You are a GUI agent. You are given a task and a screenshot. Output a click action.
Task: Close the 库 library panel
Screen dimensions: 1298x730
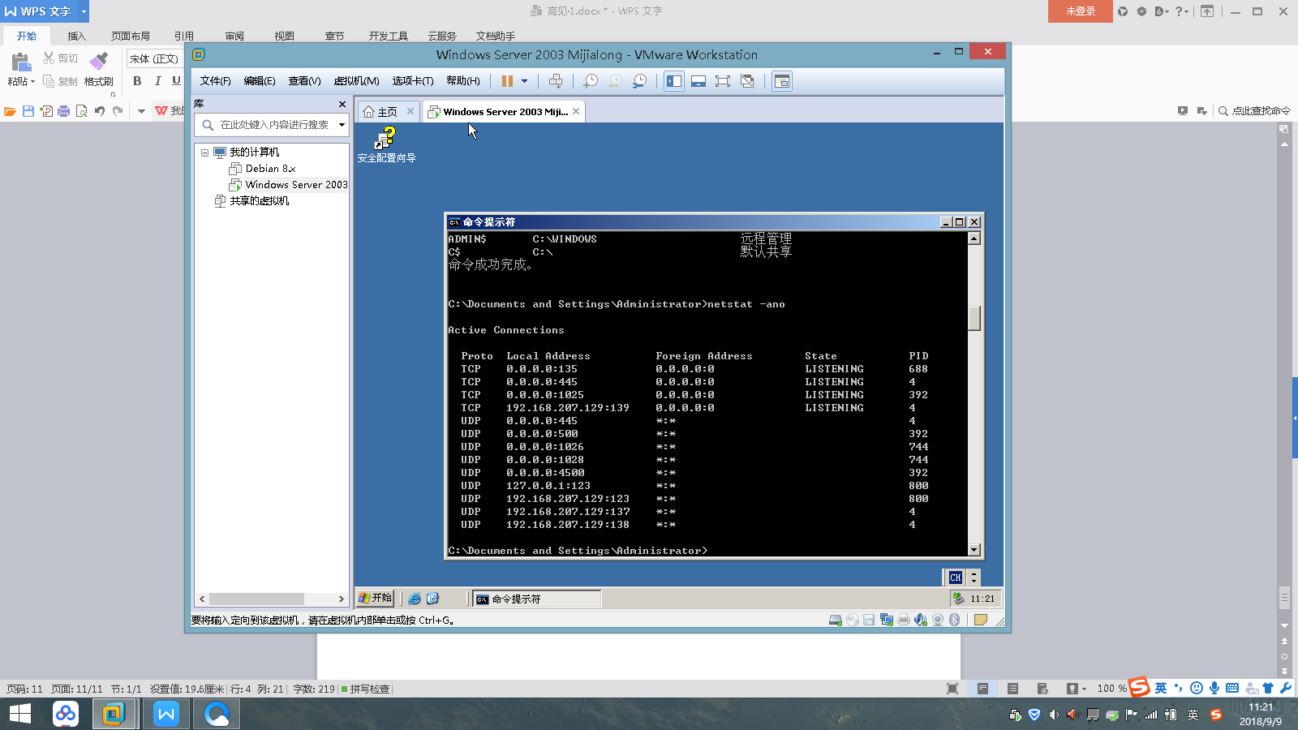point(342,105)
